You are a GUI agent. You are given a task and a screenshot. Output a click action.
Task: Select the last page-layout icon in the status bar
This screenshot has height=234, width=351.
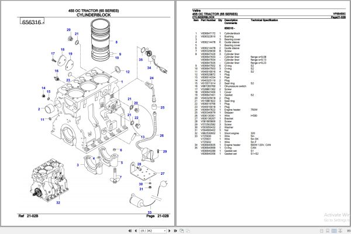[x=340, y=230]
